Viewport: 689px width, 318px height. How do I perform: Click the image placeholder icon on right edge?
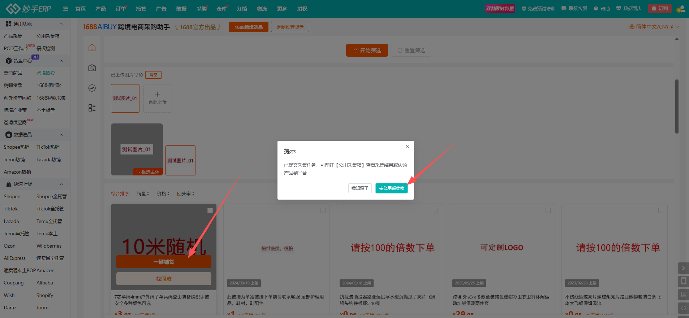(684, 295)
